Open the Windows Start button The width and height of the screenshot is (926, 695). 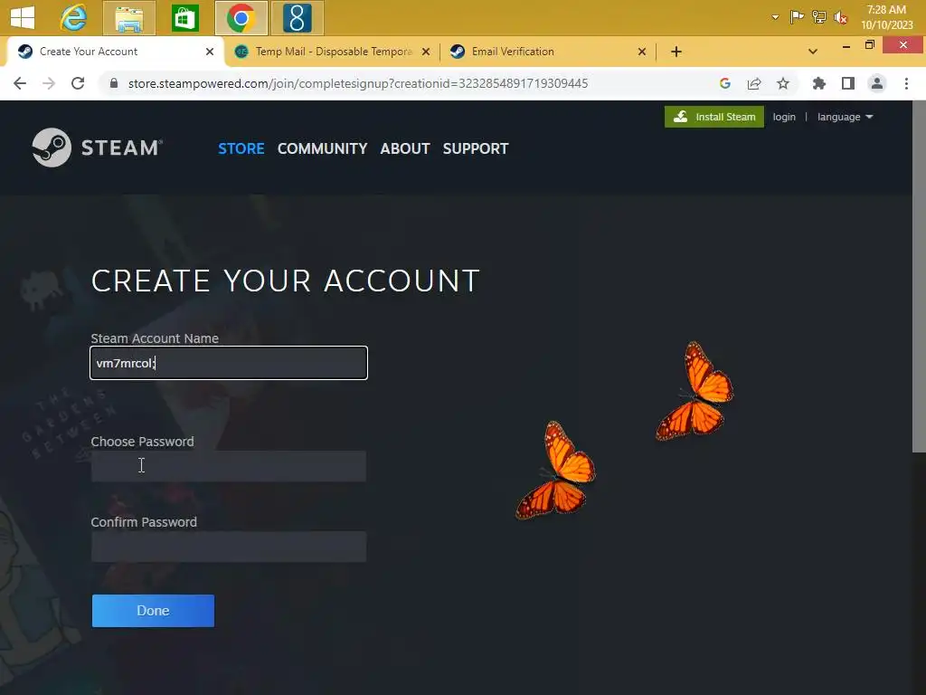tap(23, 18)
